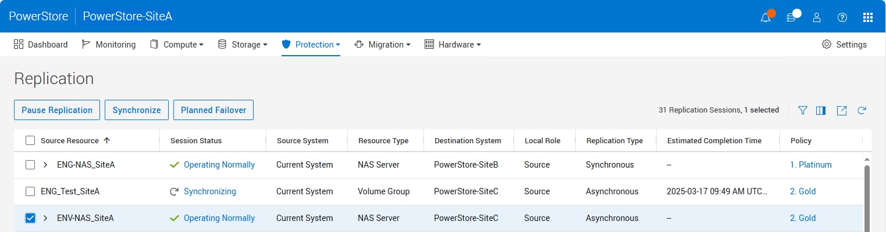Viewport: 886px width, 232px height.
Task: Click the Planned Failover button
Action: [214, 110]
